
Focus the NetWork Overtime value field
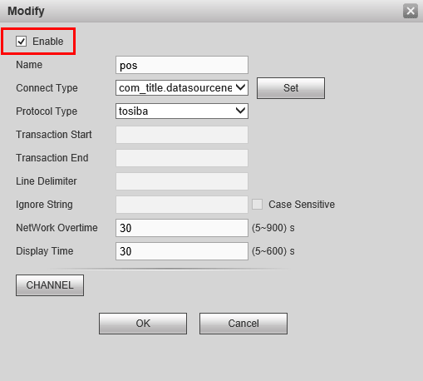[182, 228]
